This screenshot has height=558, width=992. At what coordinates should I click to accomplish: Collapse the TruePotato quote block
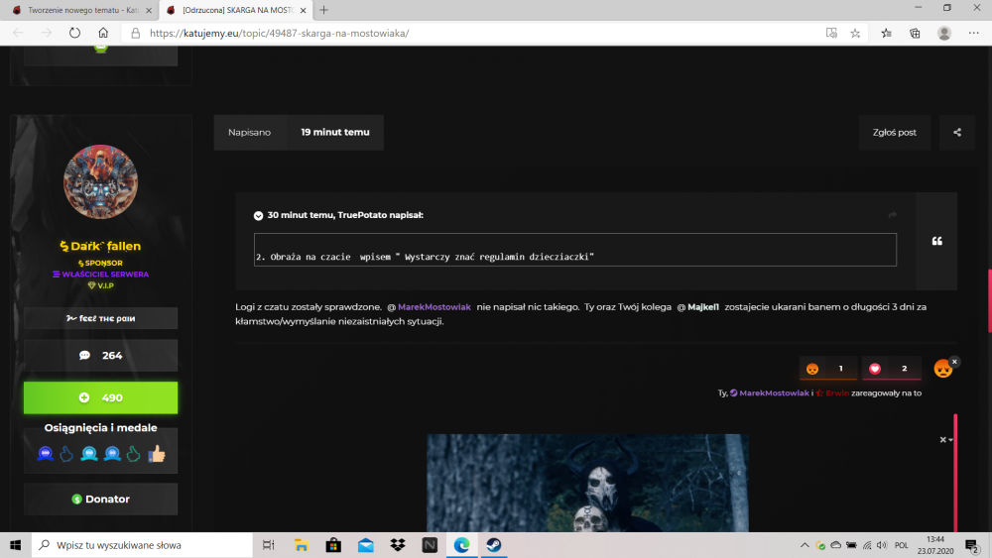click(258, 215)
